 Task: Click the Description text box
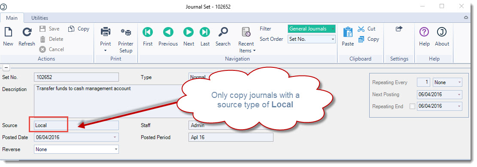tap(111, 101)
